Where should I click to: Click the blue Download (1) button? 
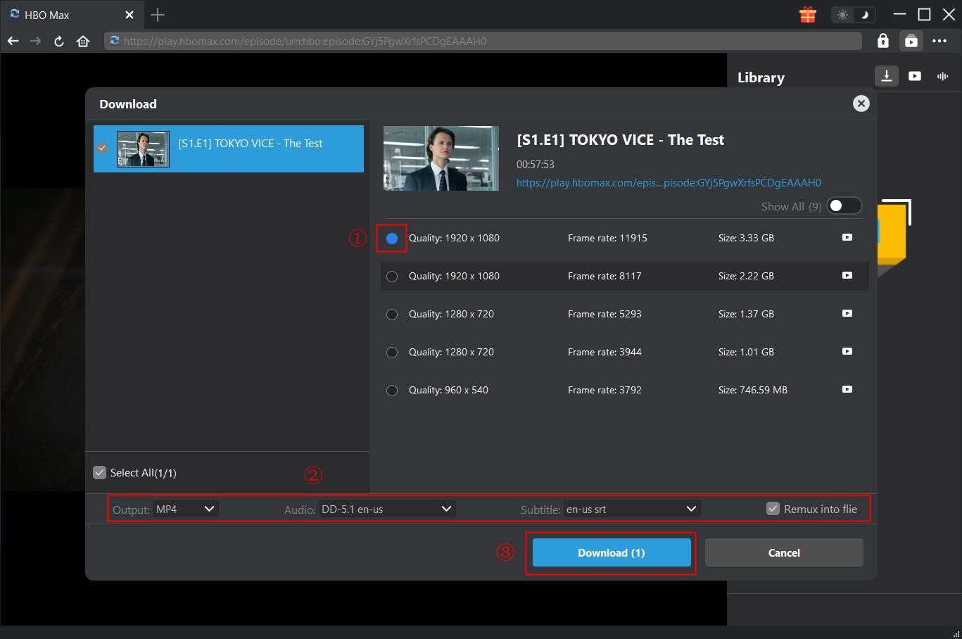pos(611,552)
